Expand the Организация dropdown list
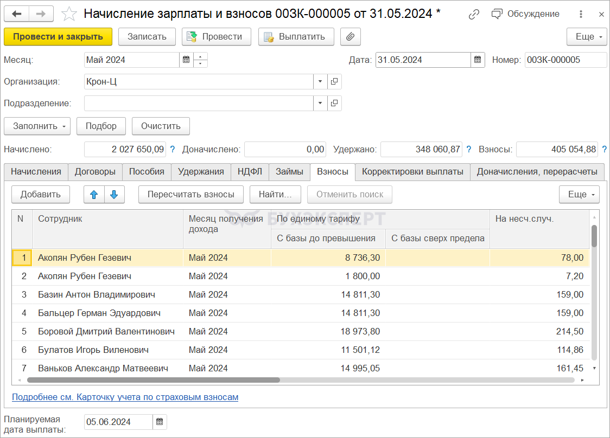Image resolution: width=610 pixels, height=438 pixels. click(320, 82)
